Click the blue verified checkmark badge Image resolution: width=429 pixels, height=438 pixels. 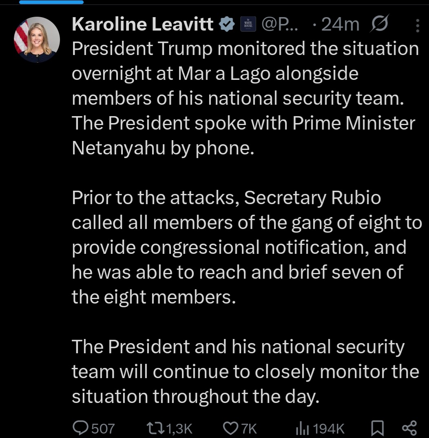[x=227, y=25]
